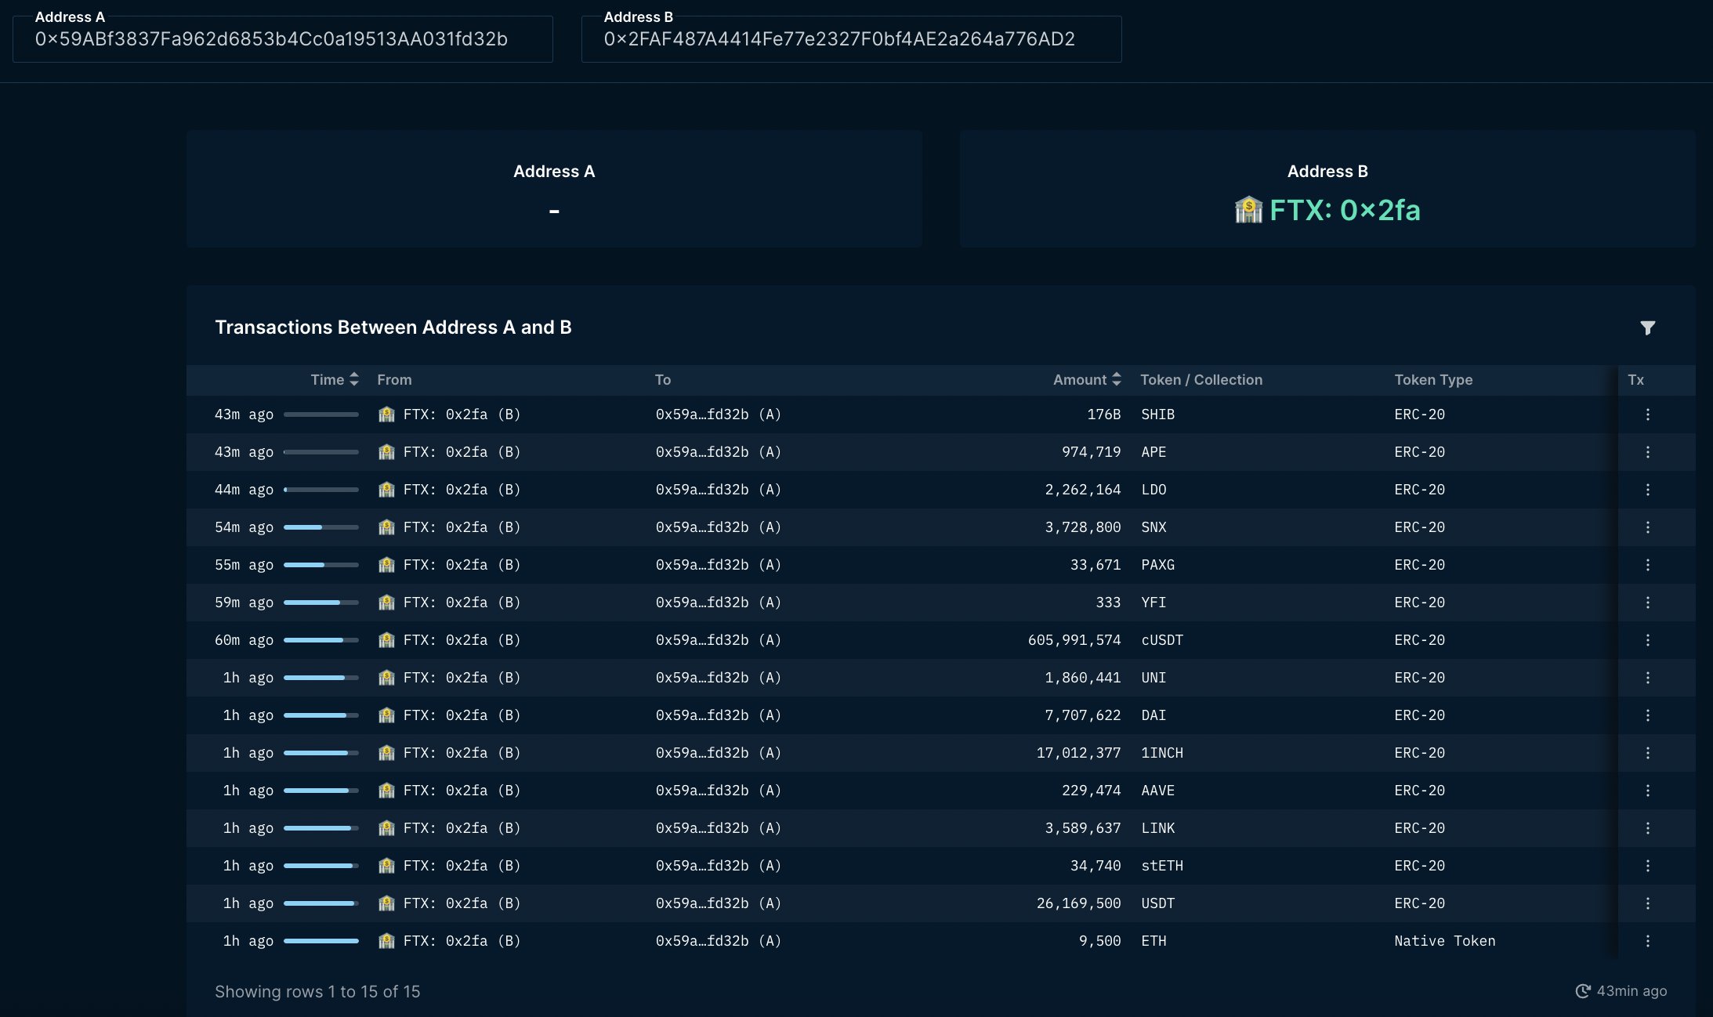
Task: Open the three-dot menu for cUSDT row
Action: coord(1647,640)
